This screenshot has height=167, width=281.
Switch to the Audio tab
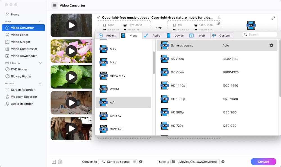[x=154, y=35]
